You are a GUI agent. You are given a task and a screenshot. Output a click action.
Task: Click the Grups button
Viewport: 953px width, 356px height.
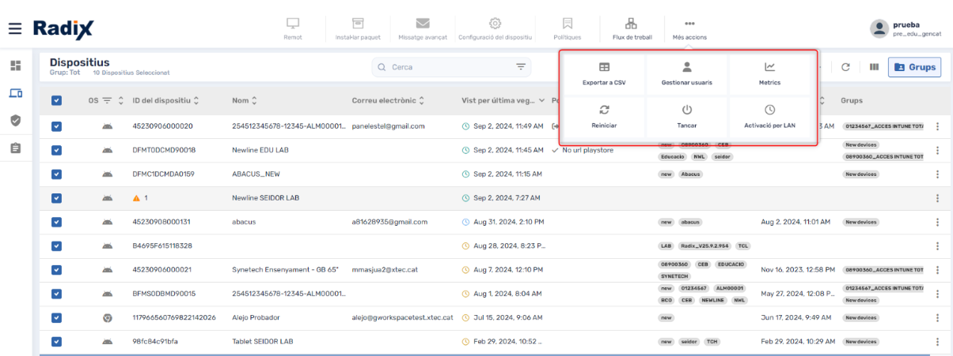point(914,67)
